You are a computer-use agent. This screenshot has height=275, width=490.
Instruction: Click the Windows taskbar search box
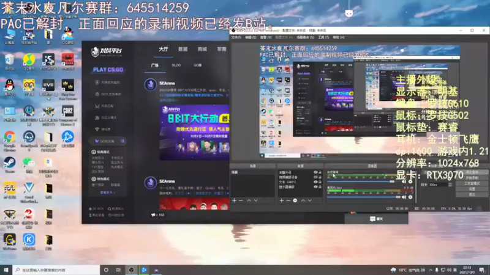coord(56,269)
